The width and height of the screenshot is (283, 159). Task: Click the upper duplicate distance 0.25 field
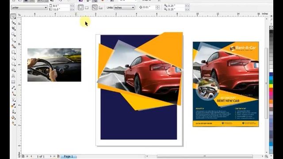[176, 6]
